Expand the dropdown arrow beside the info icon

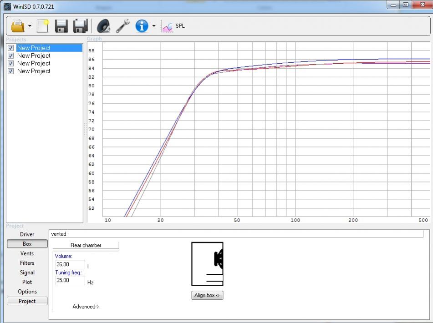click(x=154, y=26)
